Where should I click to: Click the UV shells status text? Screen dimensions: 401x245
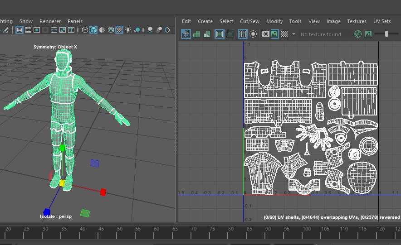click(332, 217)
